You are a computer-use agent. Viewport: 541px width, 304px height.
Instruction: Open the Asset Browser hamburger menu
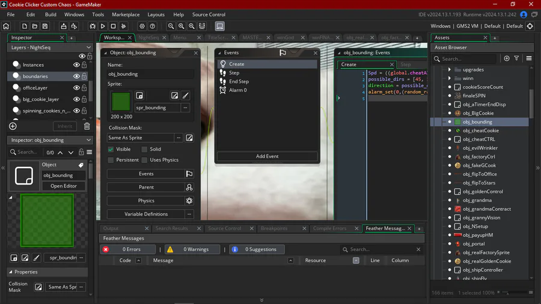point(529,59)
